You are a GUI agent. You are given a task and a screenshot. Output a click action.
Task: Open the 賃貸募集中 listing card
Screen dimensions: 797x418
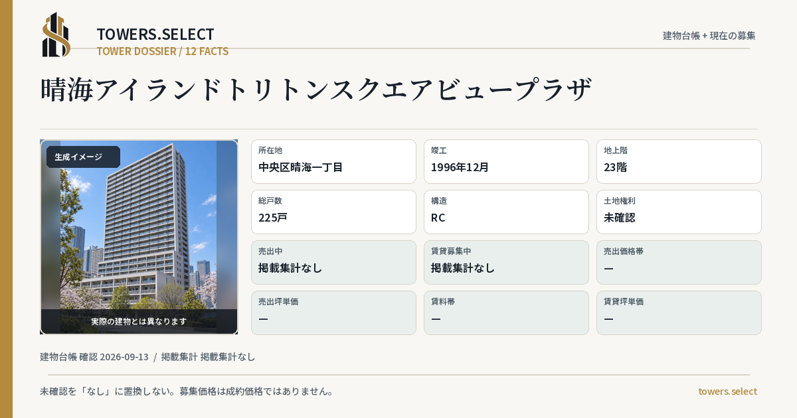pos(506,262)
